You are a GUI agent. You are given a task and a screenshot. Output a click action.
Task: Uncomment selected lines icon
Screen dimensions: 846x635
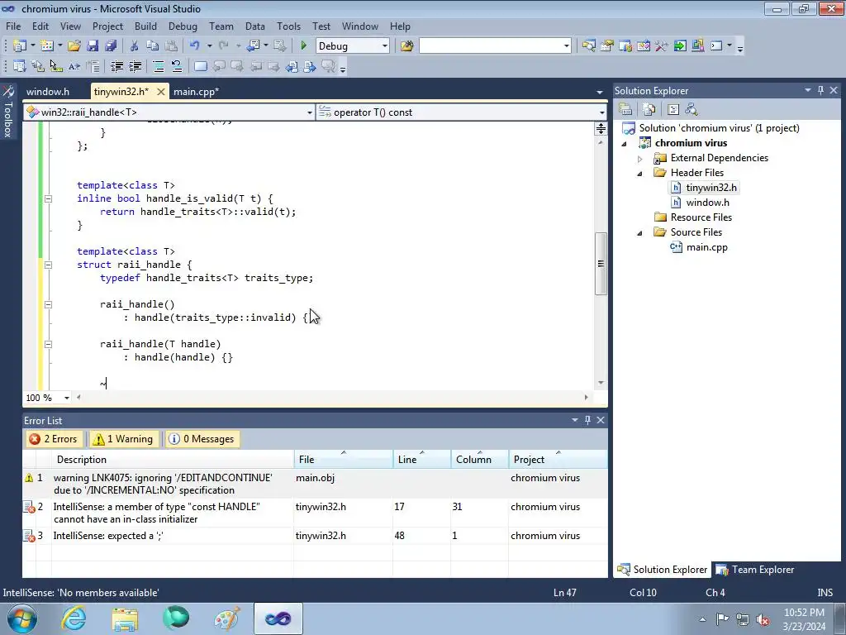coord(177,66)
